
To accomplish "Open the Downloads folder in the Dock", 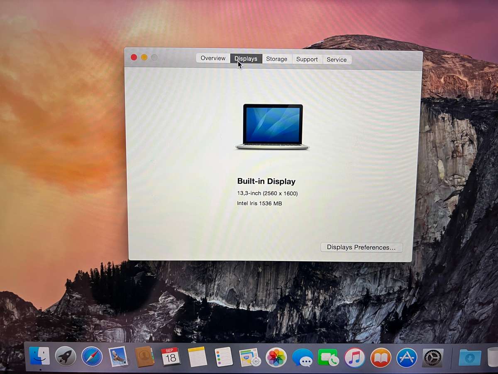I will [x=470, y=357].
